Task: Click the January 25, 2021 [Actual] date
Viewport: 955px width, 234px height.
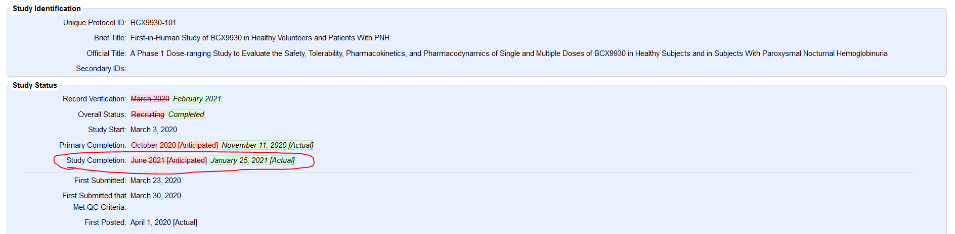Action: click(x=252, y=160)
